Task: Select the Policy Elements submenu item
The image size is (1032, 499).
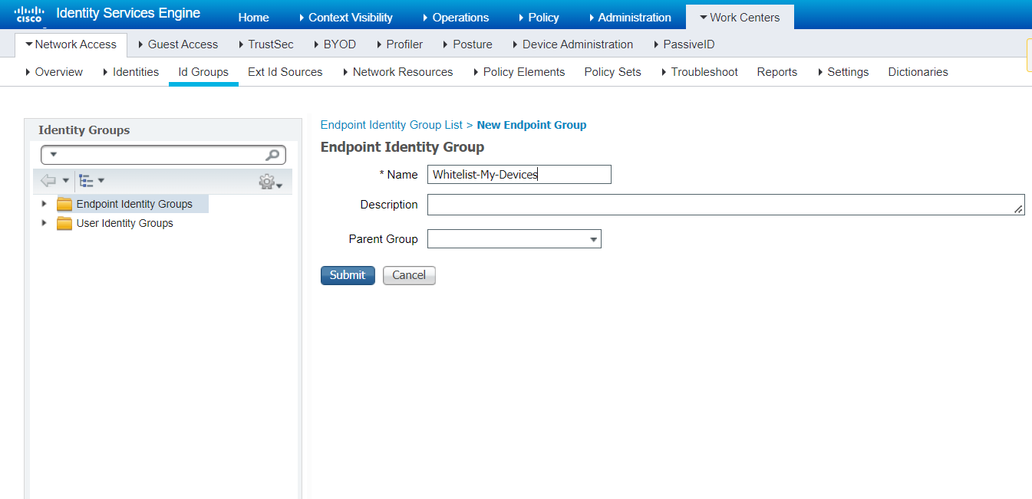Action: coord(524,71)
